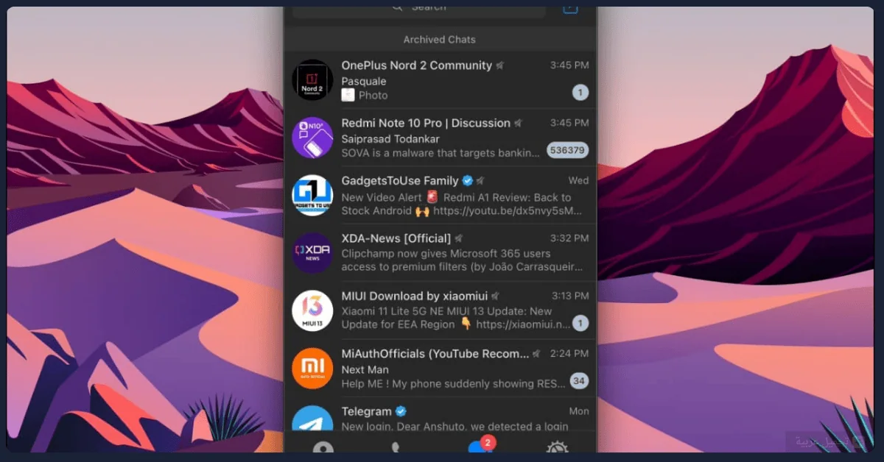Image resolution: width=884 pixels, height=462 pixels.
Task: Click verified badge beside GadgetsToUse Family
Action: tap(467, 181)
